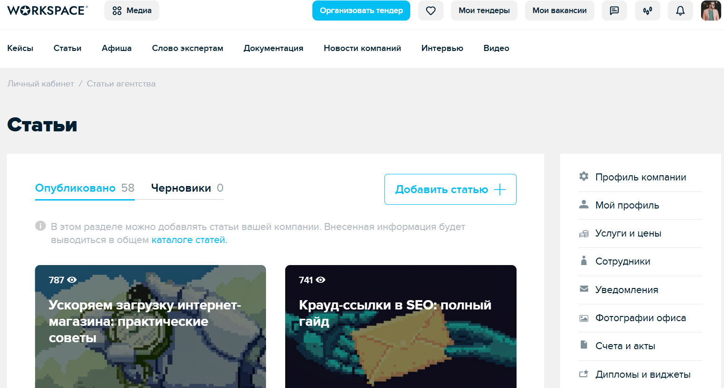Open the favorites heart icon
Image resolution: width=724 pixels, height=388 pixels.
click(431, 10)
